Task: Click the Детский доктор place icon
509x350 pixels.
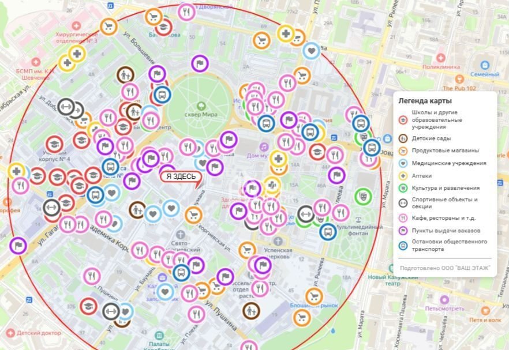Action: coord(10,333)
